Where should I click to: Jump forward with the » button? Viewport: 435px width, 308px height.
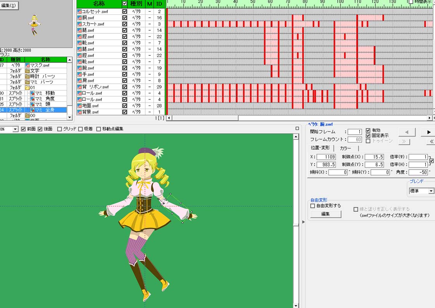[404, 141]
